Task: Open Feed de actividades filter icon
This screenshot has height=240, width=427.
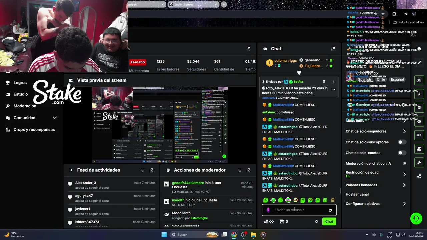Action: tap(142, 170)
